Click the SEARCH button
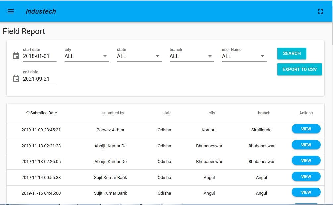Viewport: 333px width, 205px height. pos(292,53)
